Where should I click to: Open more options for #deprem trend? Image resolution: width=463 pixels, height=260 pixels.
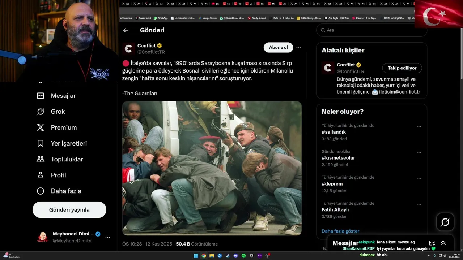pyautogui.click(x=419, y=178)
